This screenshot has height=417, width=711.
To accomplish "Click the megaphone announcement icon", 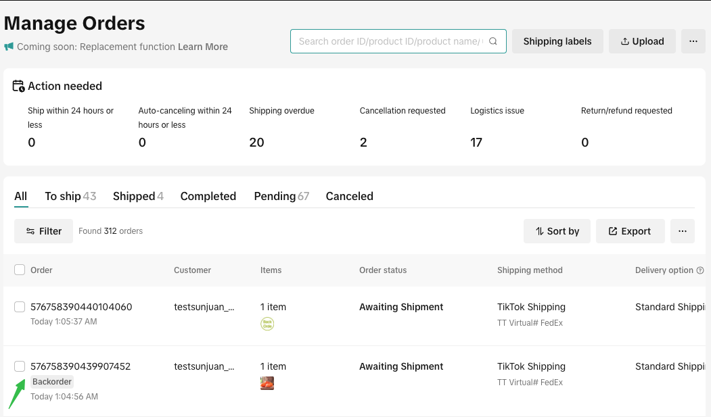I will [x=9, y=47].
